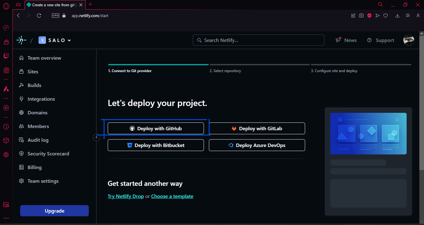Open browser History clock in sidebar
The image size is (424, 225).
tap(6, 126)
